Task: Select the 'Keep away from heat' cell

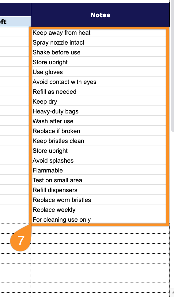Action: tap(99, 33)
